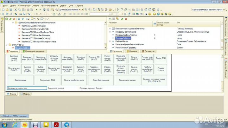This screenshot has height=128, width=228.
Task: Open the Конфигурация menu
Action: pyautogui.click(x=24, y=6)
